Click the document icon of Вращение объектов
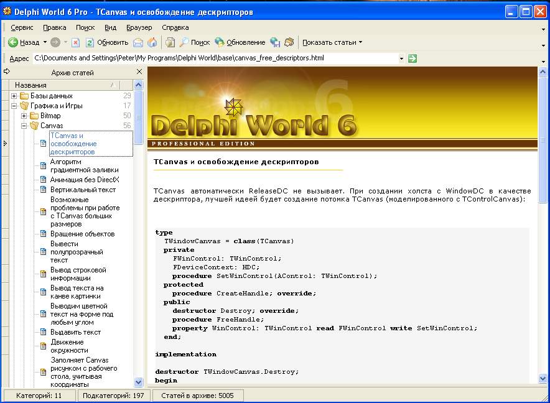The width and height of the screenshot is (550, 403). click(x=43, y=234)
